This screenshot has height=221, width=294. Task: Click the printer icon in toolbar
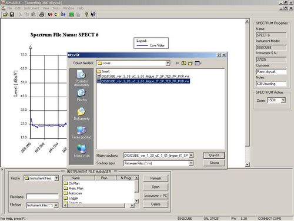pyautogui.click(x=42, y=15)
